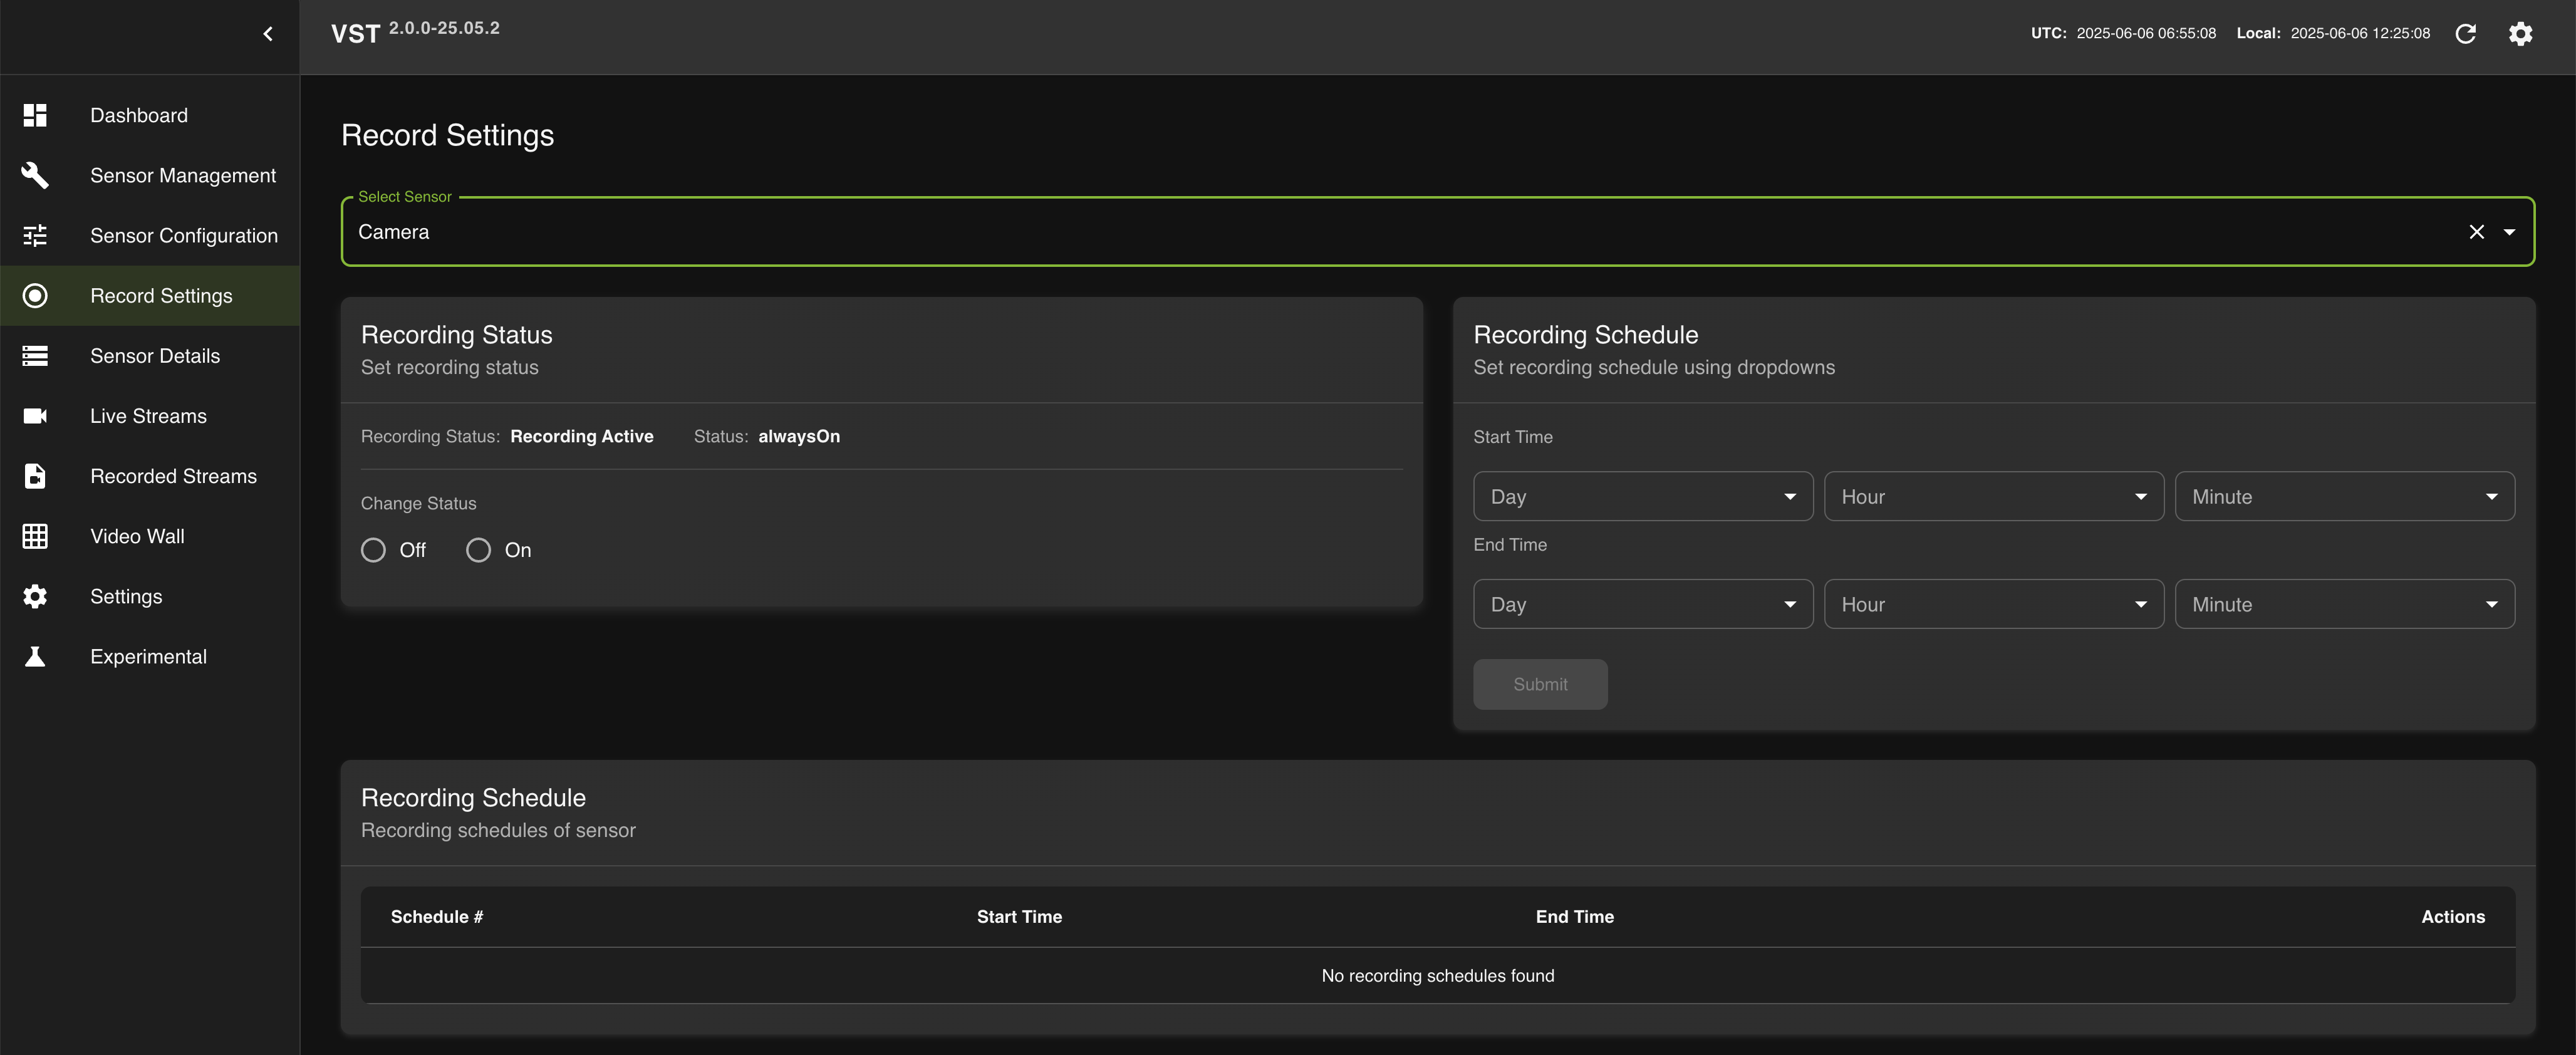Go to Sensor Details menu item
Screen dimensions: 2576x1055
click(155, 356)
